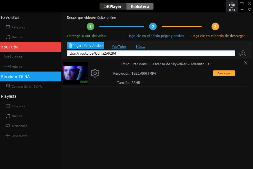Click the Tamaño: 33MB text
The width and height of the screenshot is (253, 169).
(128, 83)
